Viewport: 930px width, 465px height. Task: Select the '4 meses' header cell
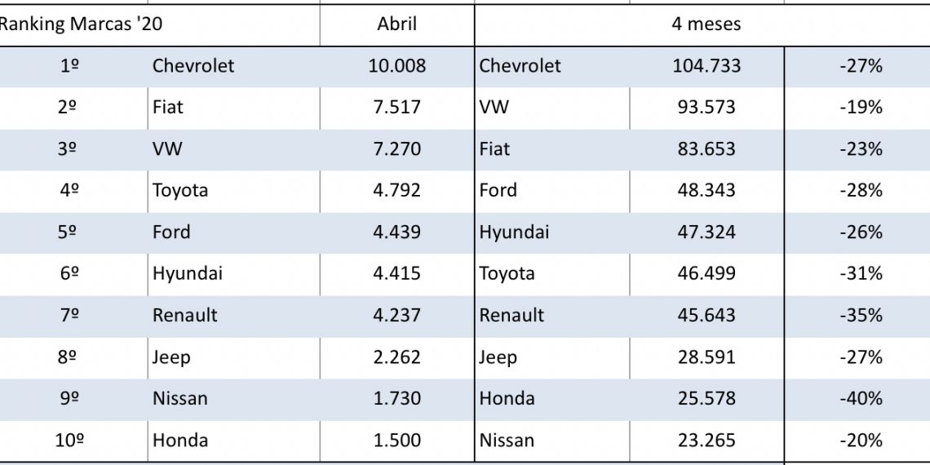(x=706, y=24)
